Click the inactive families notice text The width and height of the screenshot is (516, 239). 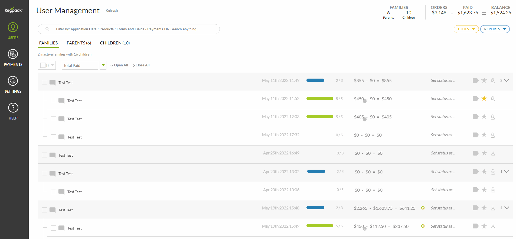pos(64,54)
